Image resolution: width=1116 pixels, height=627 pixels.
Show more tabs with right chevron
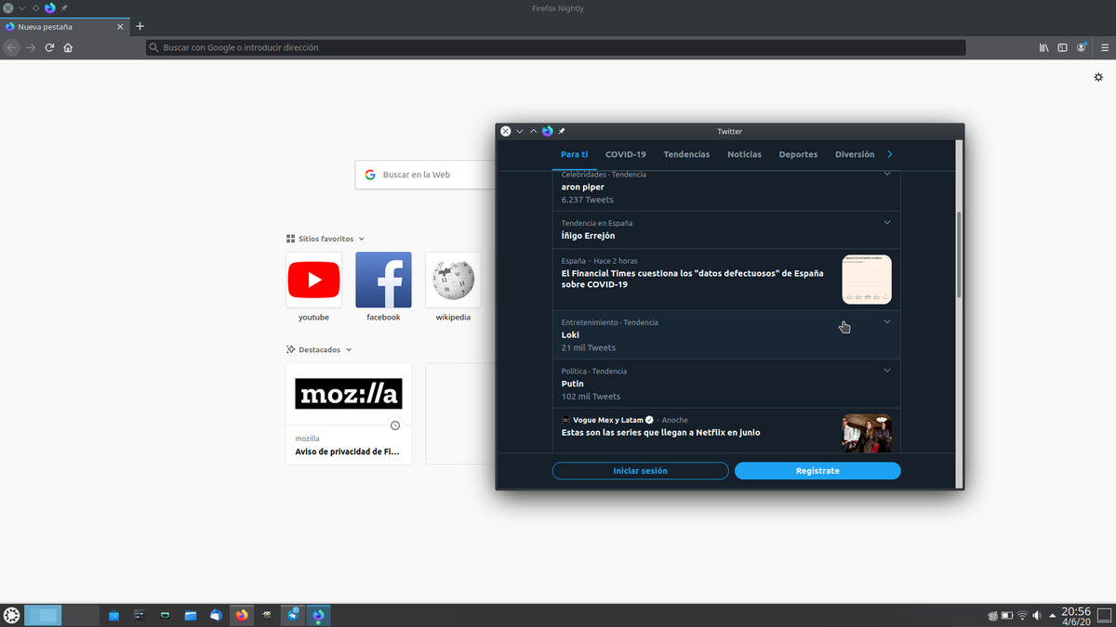[890, 154]
